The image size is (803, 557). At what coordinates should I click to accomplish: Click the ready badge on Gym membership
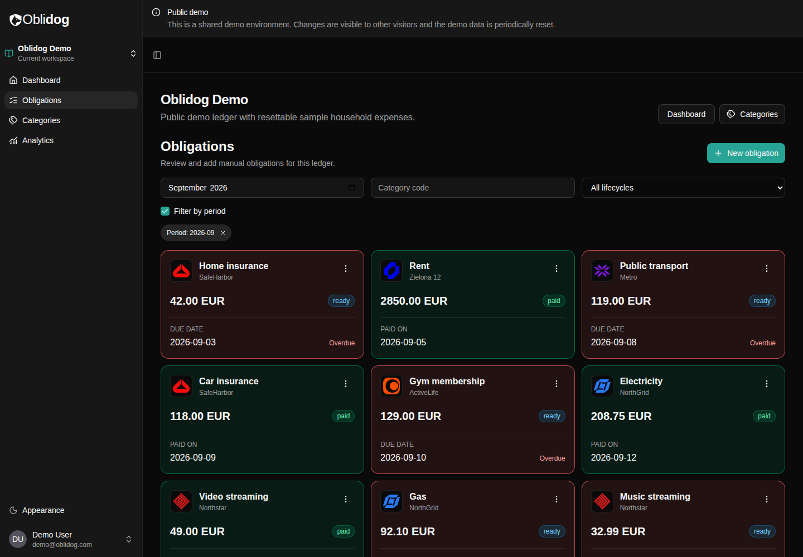[x=552, y=416]
